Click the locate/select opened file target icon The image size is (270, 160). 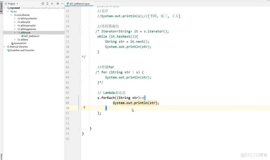pos(43,4)
